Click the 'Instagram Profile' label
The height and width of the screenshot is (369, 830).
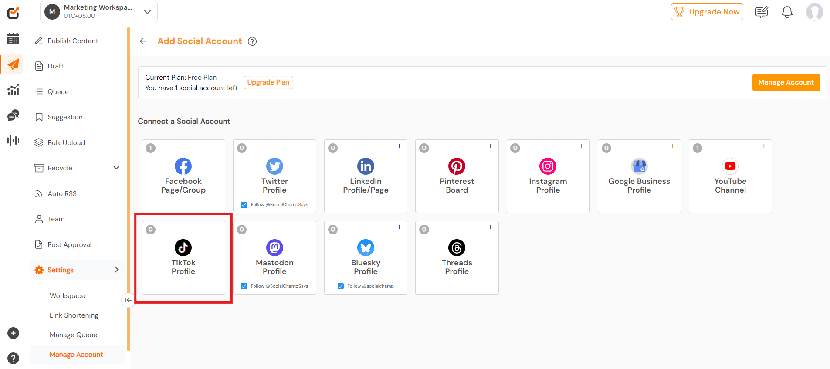pos(548,186)
